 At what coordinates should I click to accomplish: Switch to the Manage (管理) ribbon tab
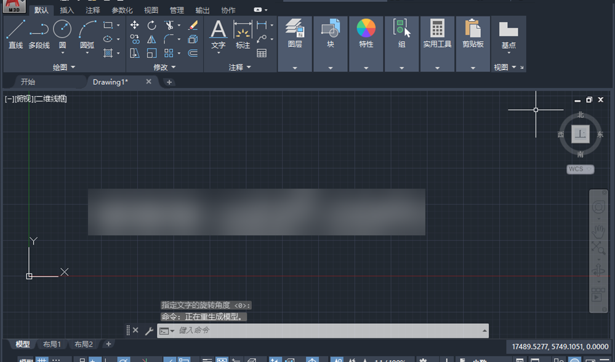tap(177, 10)
